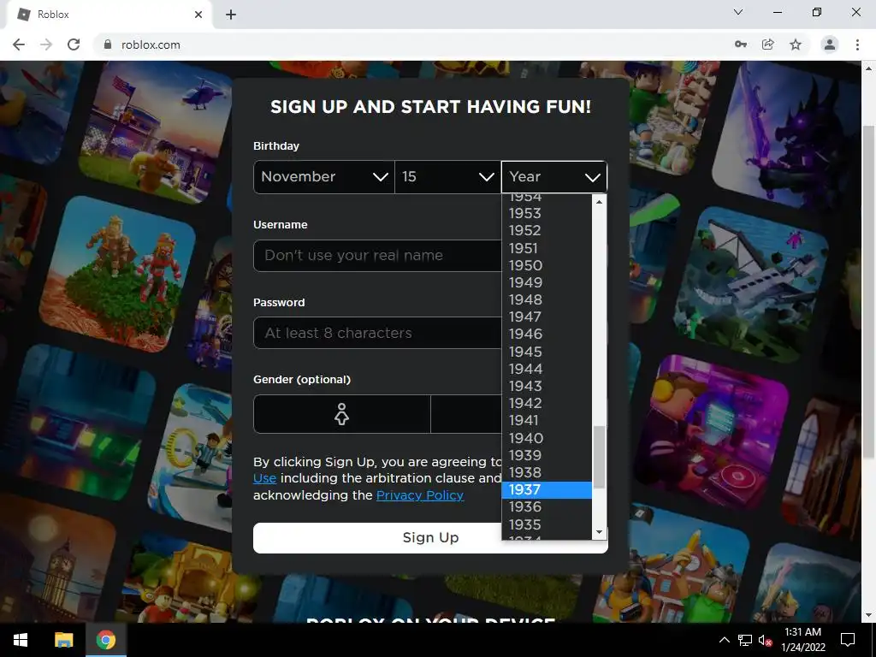
Task: Open the Windows Start menu
Action: (21, 640)
